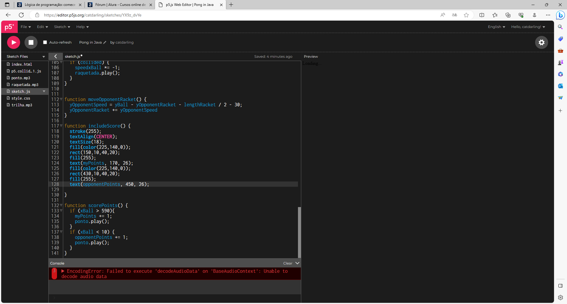Change language from English dropdown
The image size is (567, 304).
(496, 27)
